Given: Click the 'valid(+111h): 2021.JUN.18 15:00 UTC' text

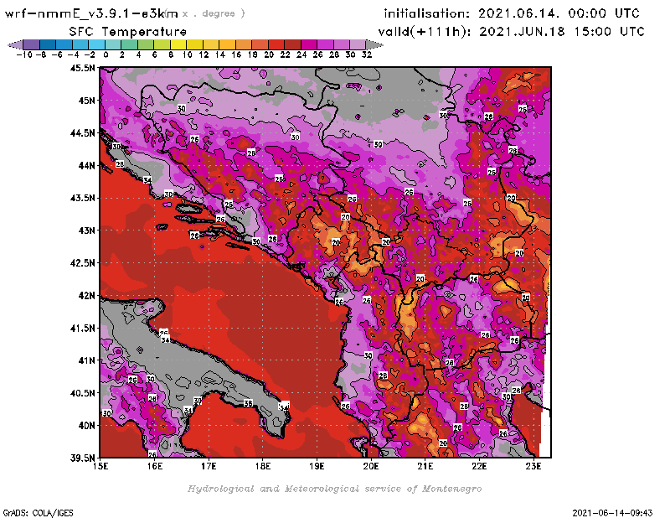Looking at the screenshot, I should click(x=511, y=32).
